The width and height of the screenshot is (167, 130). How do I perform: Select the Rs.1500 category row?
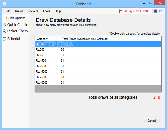pyautogui.click(x=98, y=61)
